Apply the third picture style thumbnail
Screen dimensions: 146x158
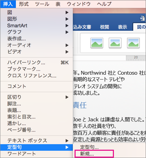click(133, 43)
